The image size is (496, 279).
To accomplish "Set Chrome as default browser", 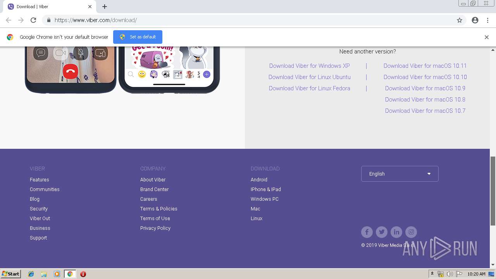I will click(x=138, y=37).
